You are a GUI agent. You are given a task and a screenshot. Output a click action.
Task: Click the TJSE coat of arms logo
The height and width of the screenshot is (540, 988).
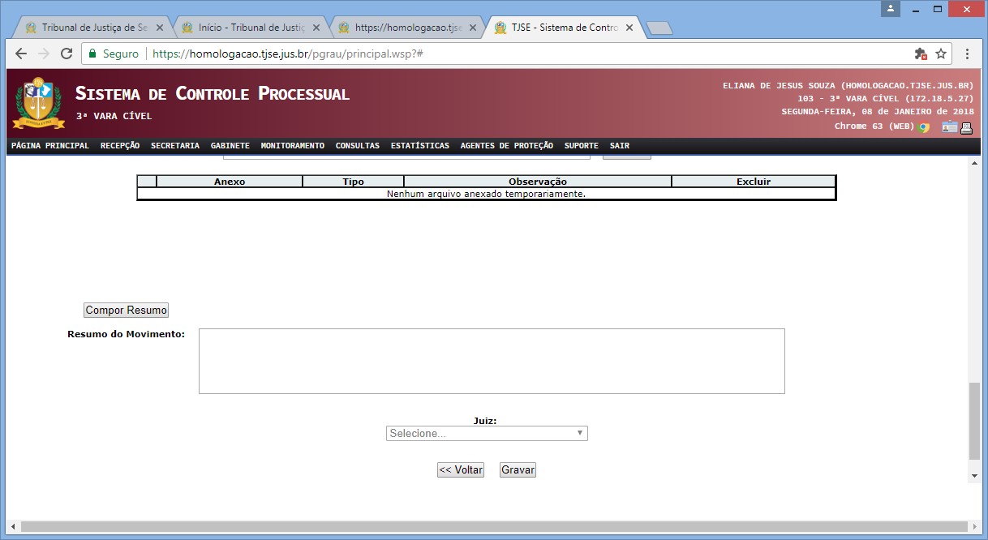point(38,103)
